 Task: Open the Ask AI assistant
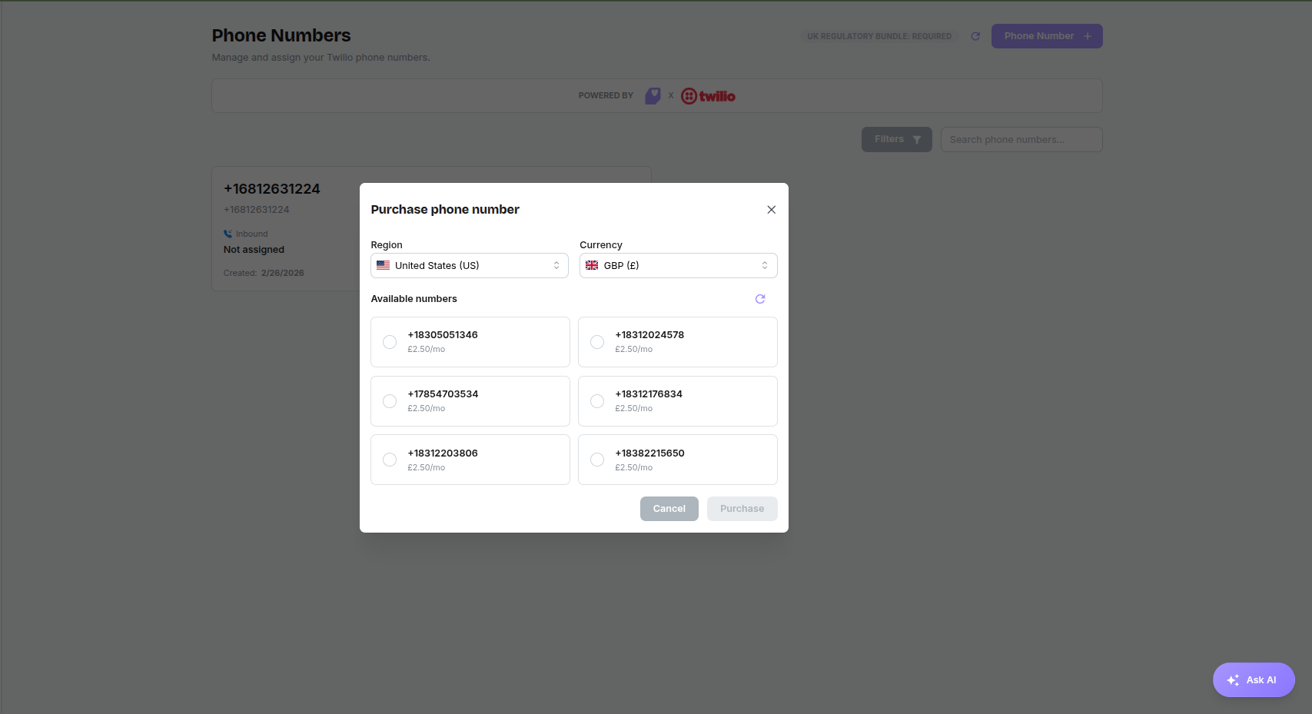pyautogui.click(x=1254, y=680)
